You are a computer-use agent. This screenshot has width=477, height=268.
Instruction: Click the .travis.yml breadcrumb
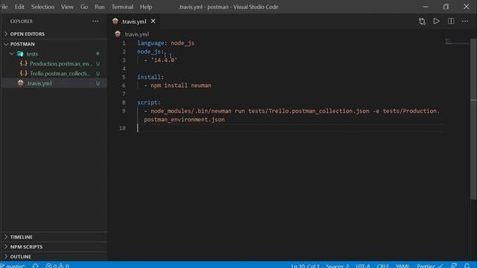[x=136, y=34]
